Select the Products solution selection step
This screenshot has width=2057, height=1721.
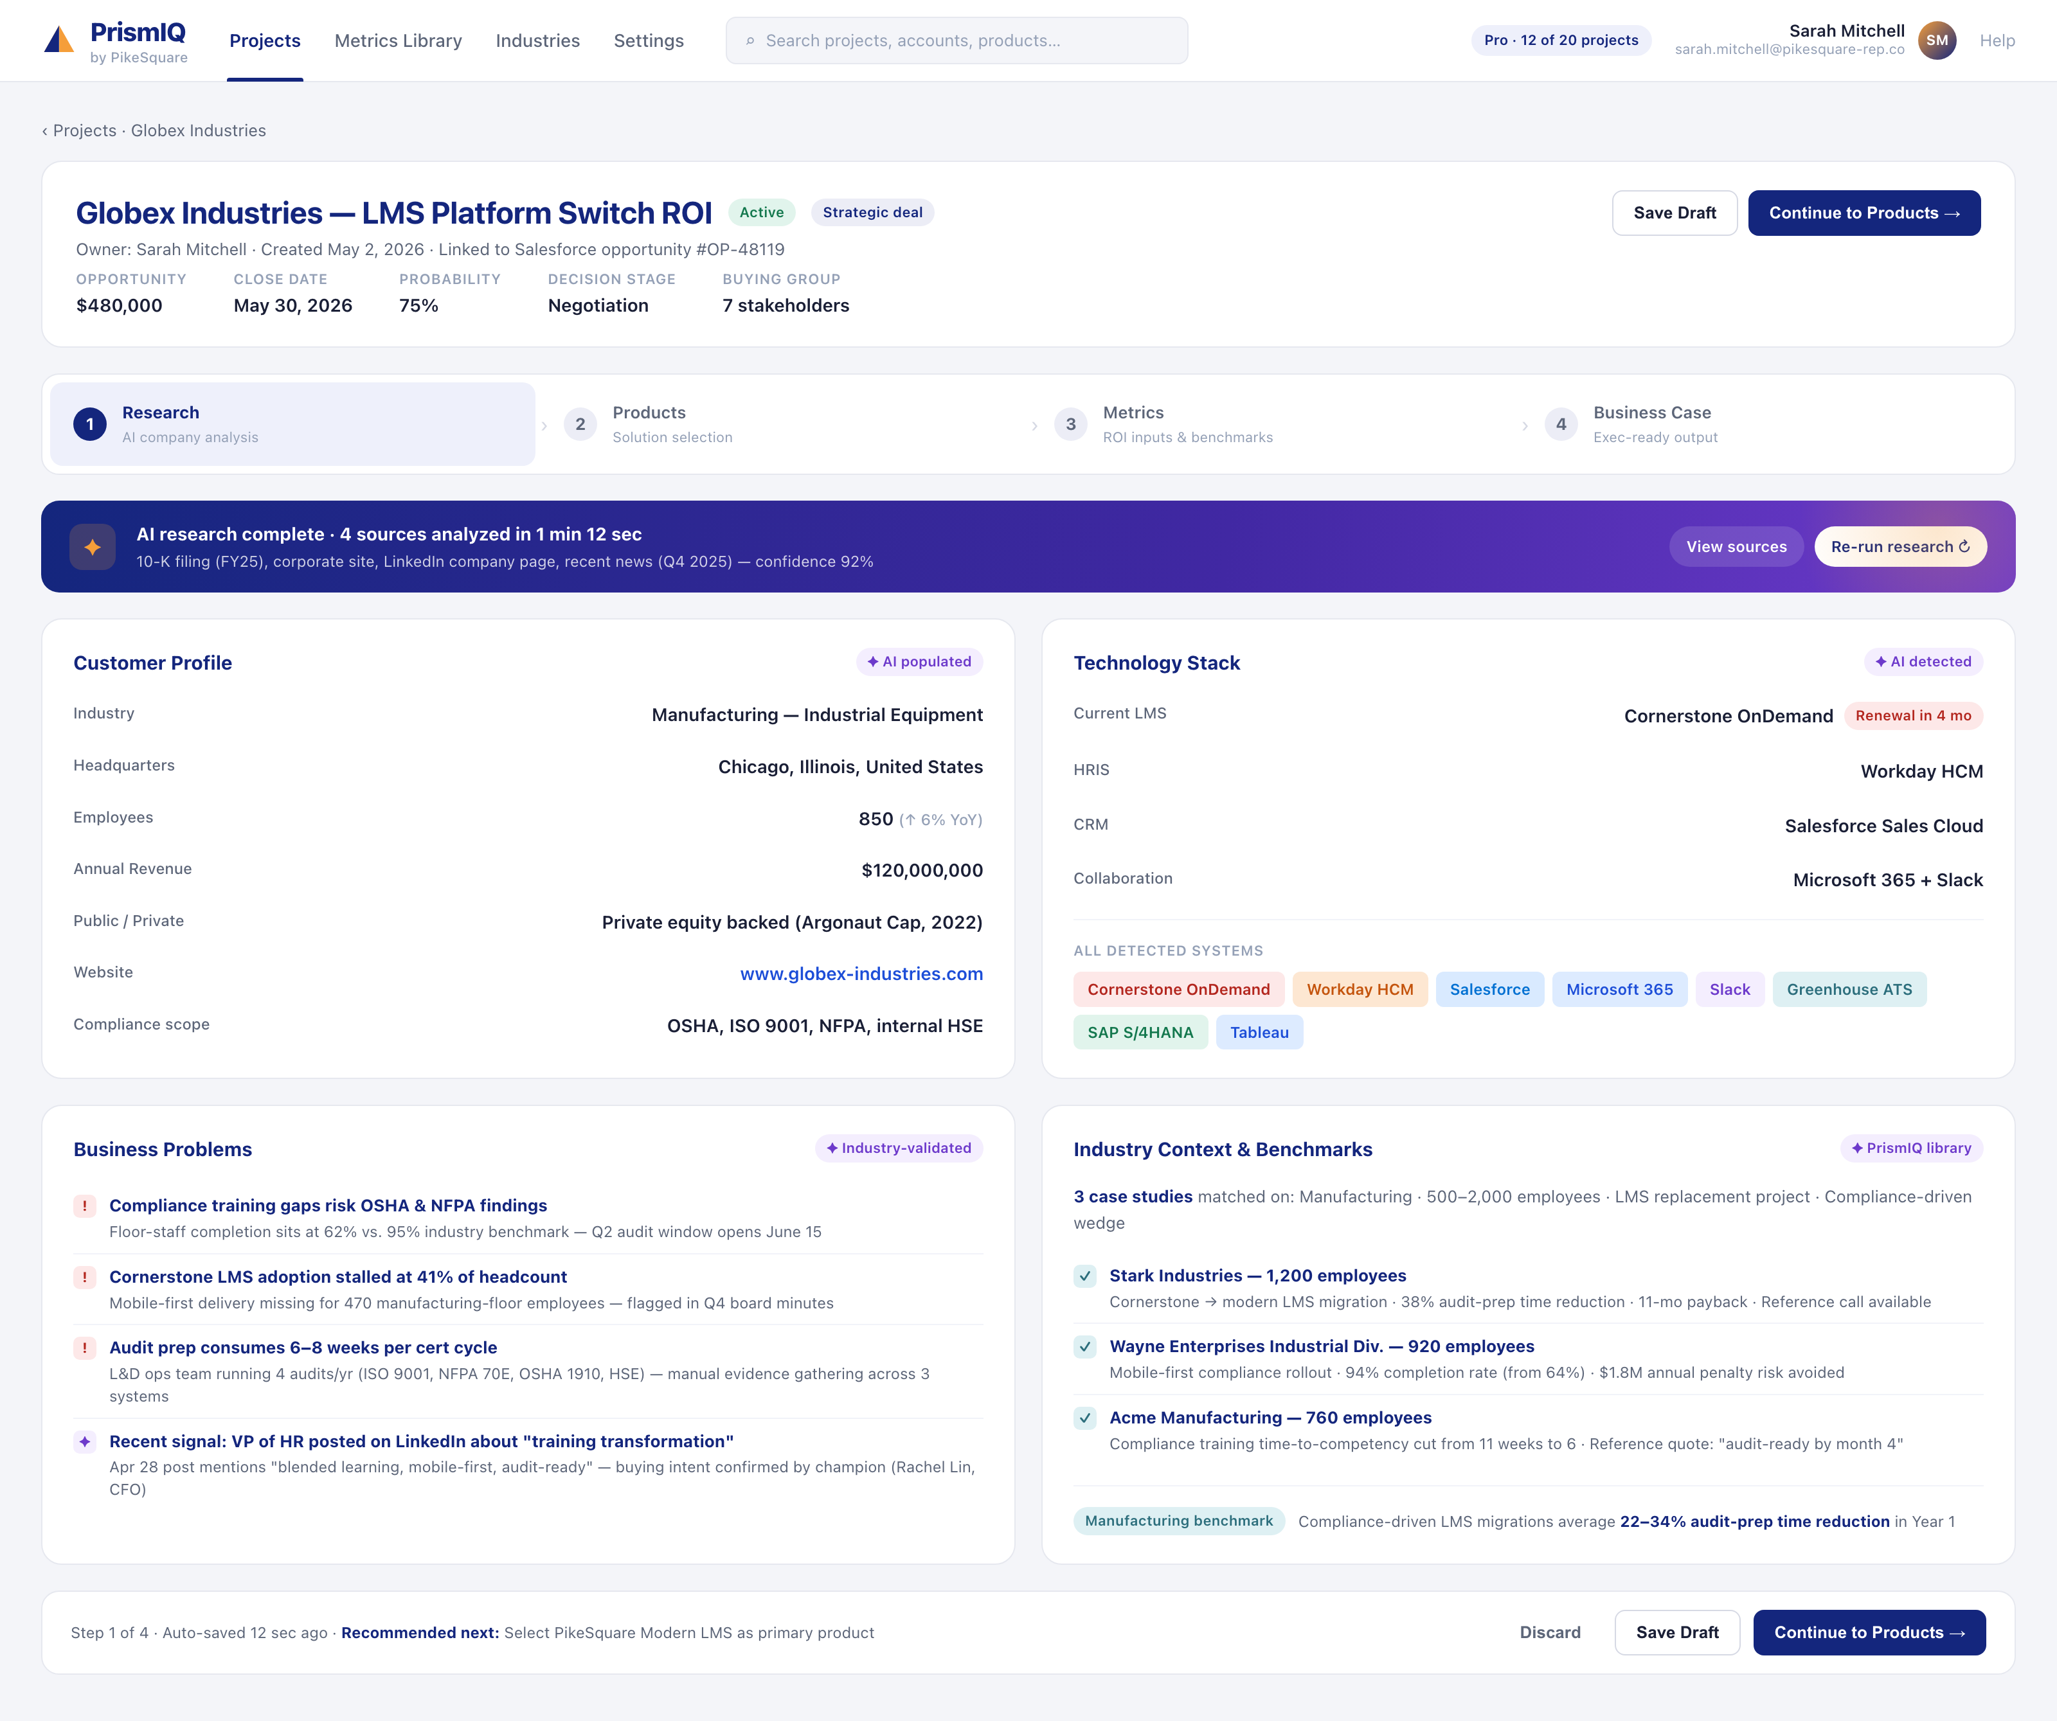[x=784, y=424]
